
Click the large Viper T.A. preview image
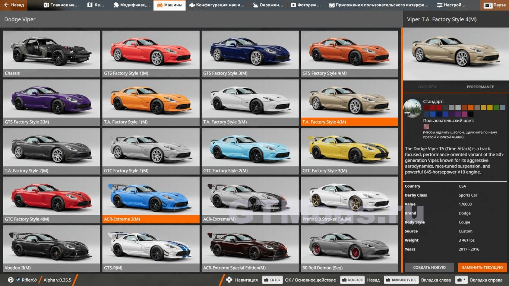point(456,54)
